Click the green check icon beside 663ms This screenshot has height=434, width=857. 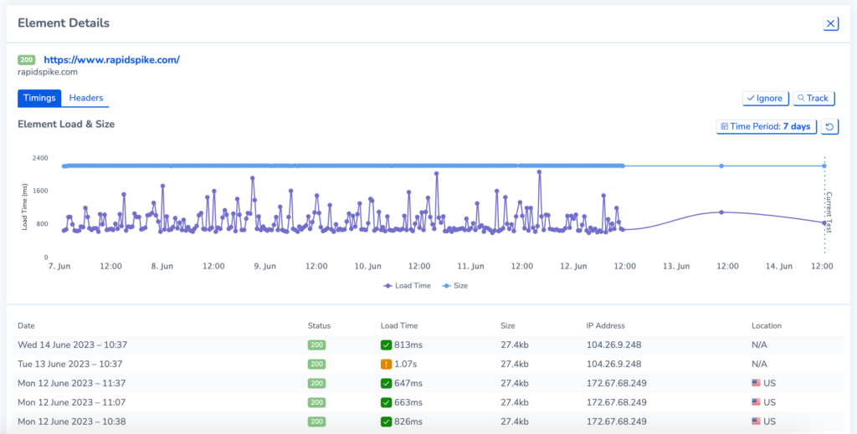[386, 402]
